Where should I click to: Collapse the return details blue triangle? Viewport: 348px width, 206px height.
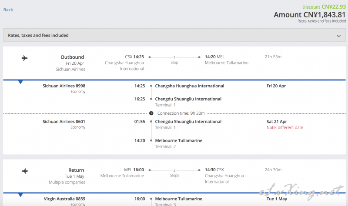[20, 195]
